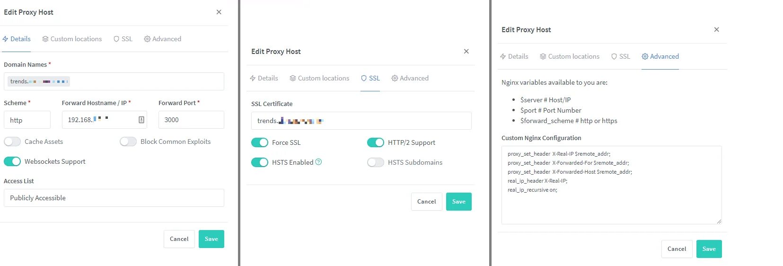Close the left Edit Proxy Host dialog
The height and width of the screenshot is (266, 783).
219,12
